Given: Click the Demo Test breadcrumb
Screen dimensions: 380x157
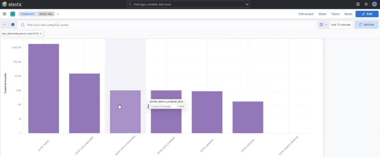Looking at the screenshot, I should click(46, 14).
